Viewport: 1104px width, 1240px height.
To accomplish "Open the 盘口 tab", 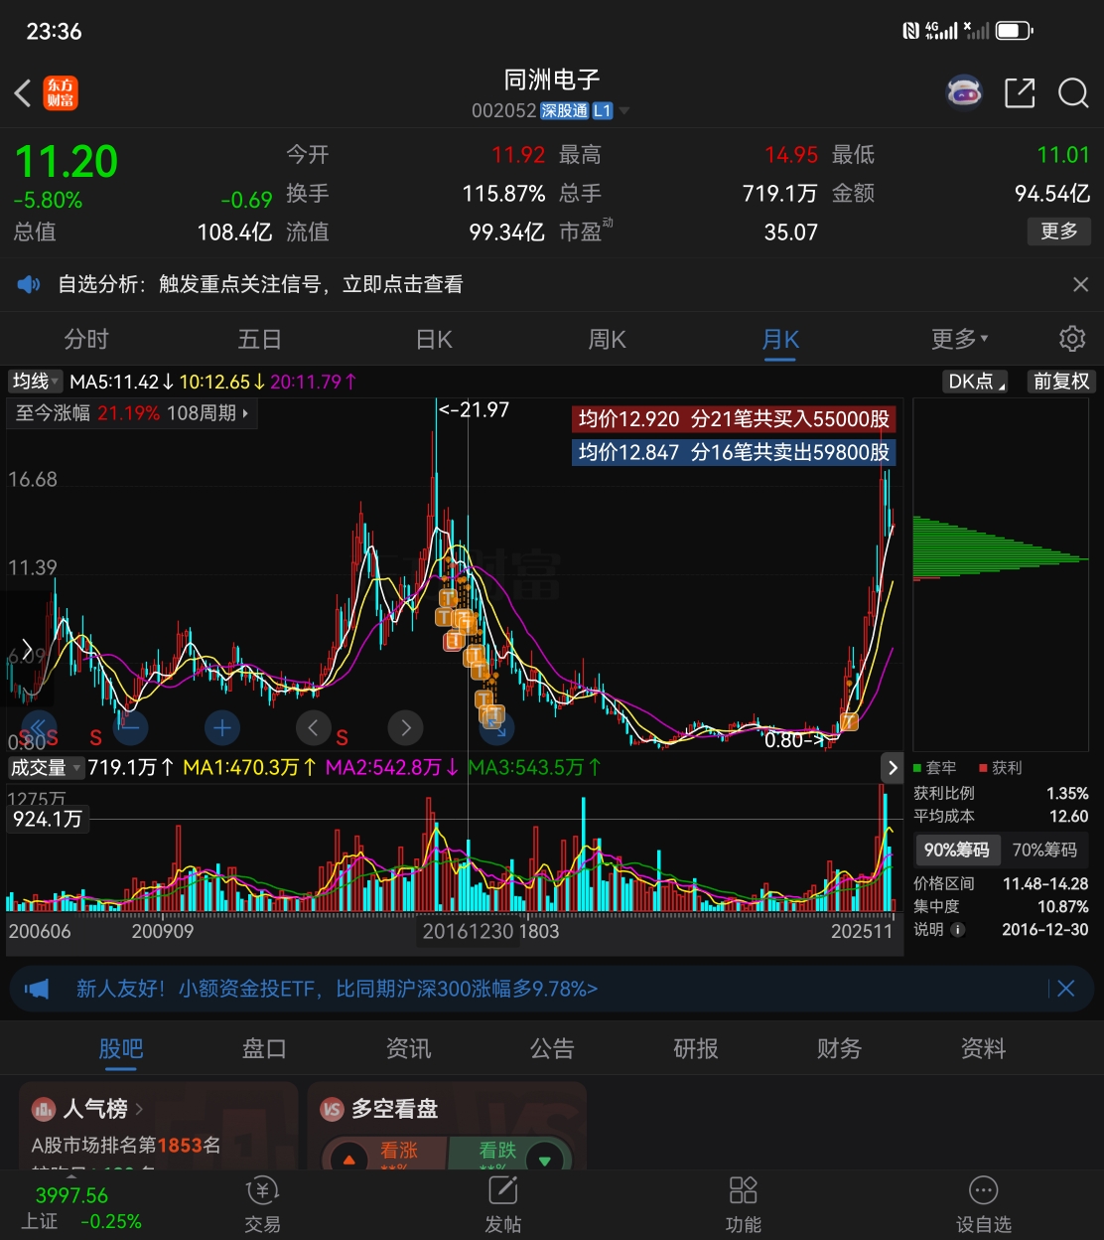I will [x=264, y=1048].
